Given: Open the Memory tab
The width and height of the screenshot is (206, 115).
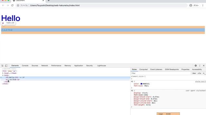Looking at the screenshot, I should [x=68, y=65].
